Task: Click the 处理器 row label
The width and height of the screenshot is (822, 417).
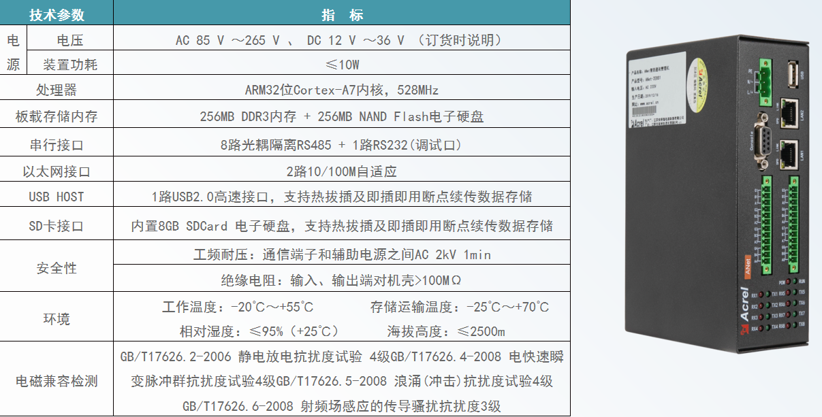Action: coord(57,90)
